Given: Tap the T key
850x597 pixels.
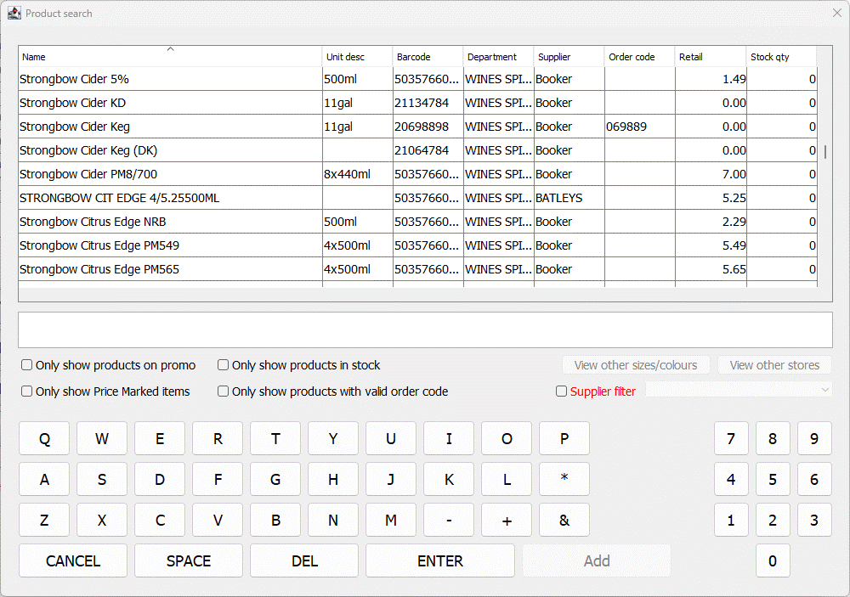Looking at the screenshot, I should tap(275, 438).
